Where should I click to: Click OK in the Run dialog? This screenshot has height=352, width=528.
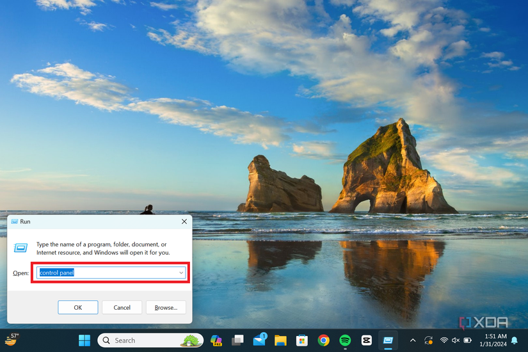coord(78,307)
